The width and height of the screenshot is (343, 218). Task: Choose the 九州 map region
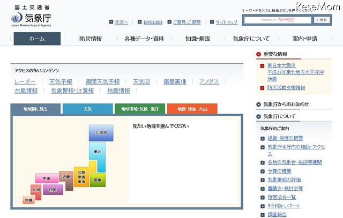36,190
